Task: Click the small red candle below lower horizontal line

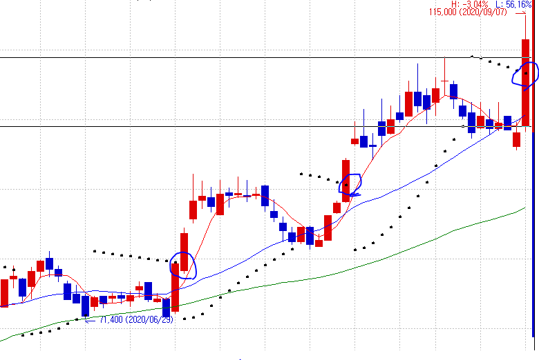Action: tap(516, 139)
